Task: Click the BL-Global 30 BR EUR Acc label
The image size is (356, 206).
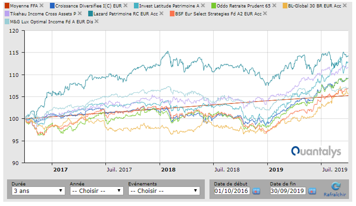Action: click(x=314, y=6)
